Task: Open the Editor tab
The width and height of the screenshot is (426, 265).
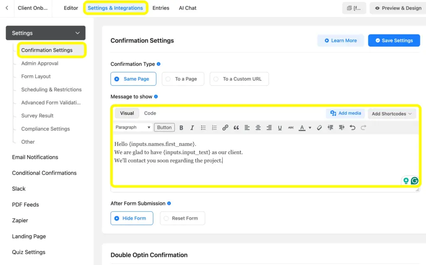Action: pyautogui.click(x=71, y=8)
